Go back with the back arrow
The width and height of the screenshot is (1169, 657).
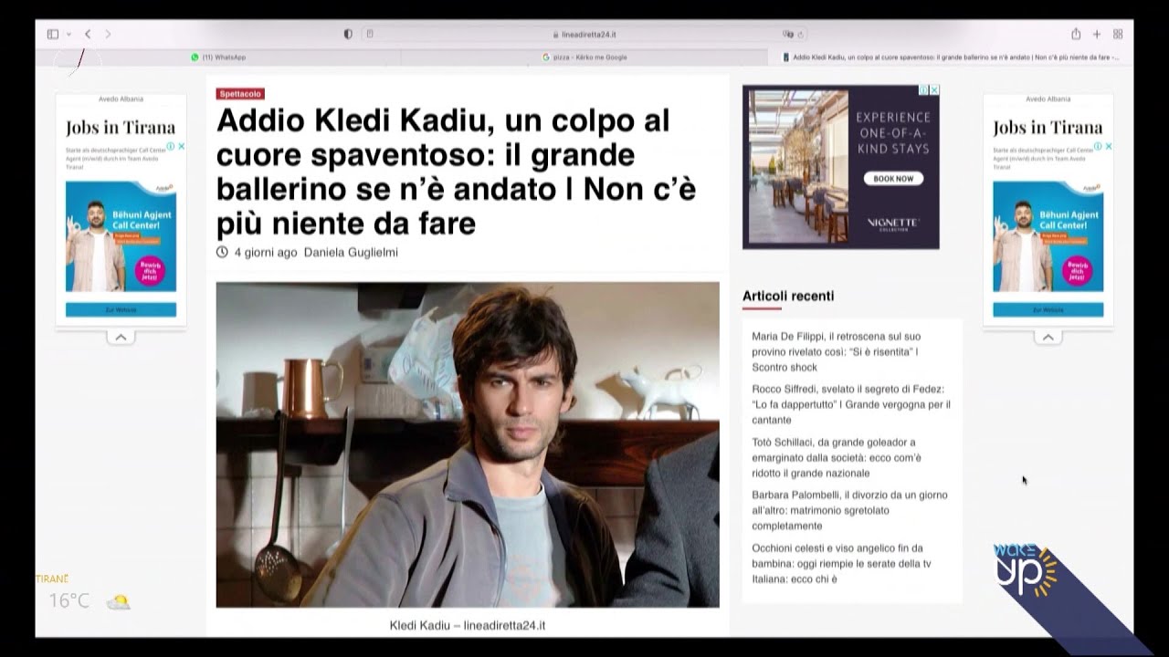[x=88, y=34]
